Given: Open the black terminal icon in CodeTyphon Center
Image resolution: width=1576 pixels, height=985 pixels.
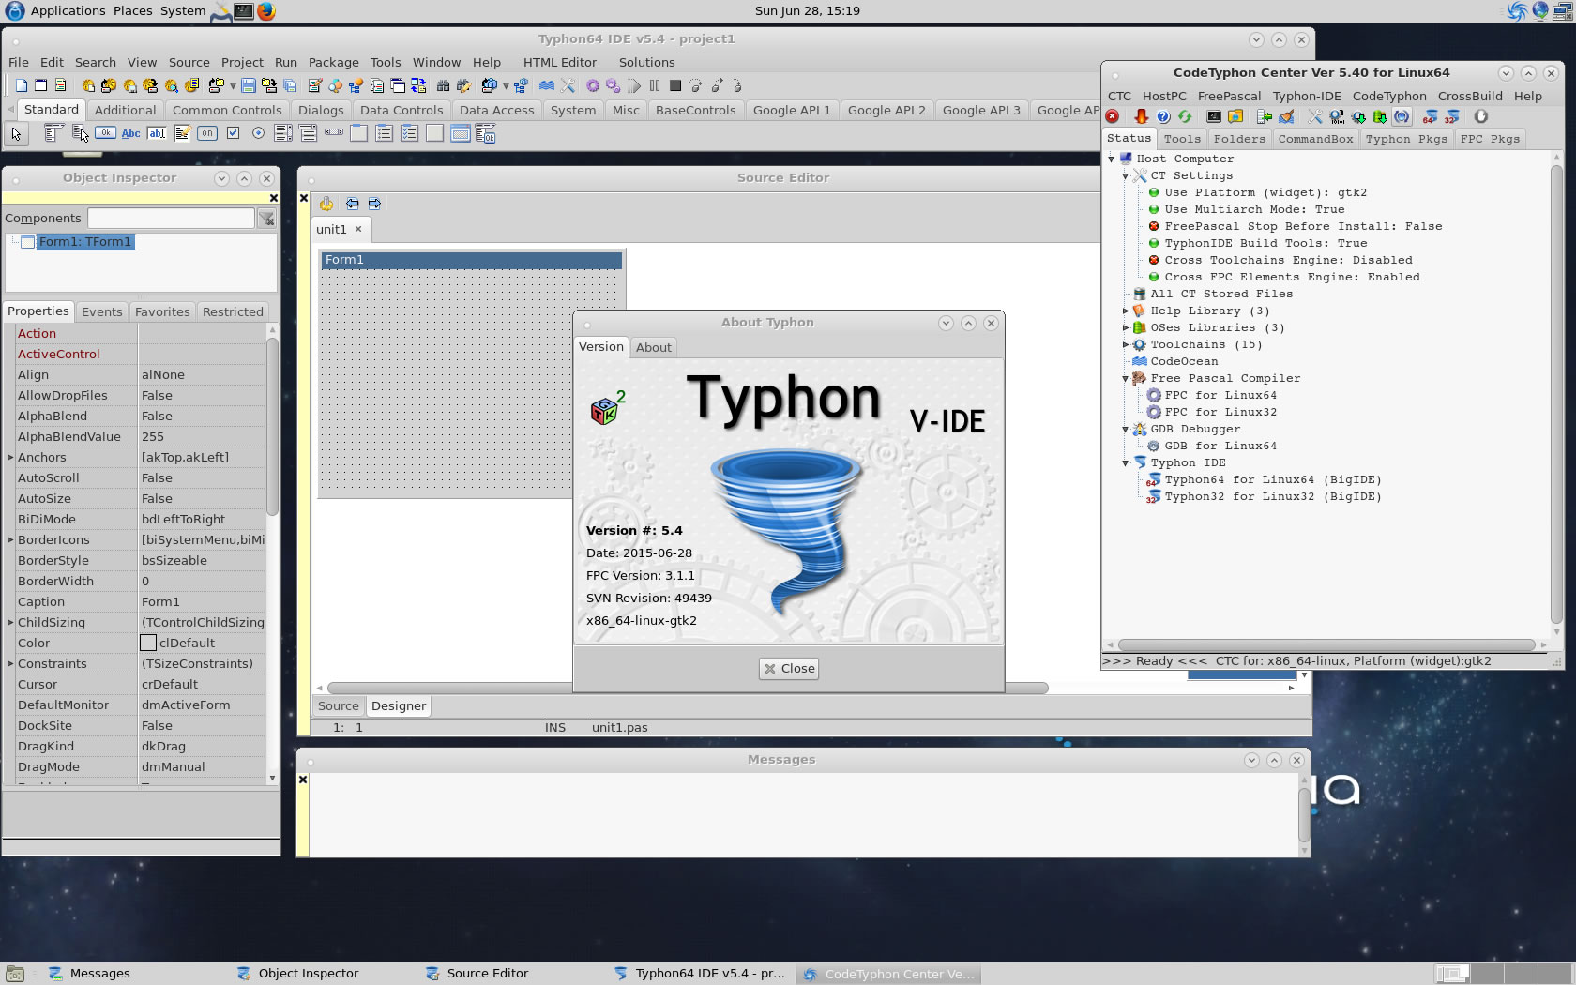Looking at the screenshot, I should click(x=1214, y=117).
